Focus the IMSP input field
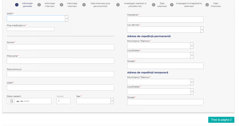Viewport: 239px width, 126px height. 36,18
